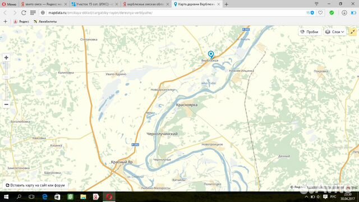The width and height of the screenshot is (359, 202).
Task: Click the Чернолучье map label
Action: 162,159
